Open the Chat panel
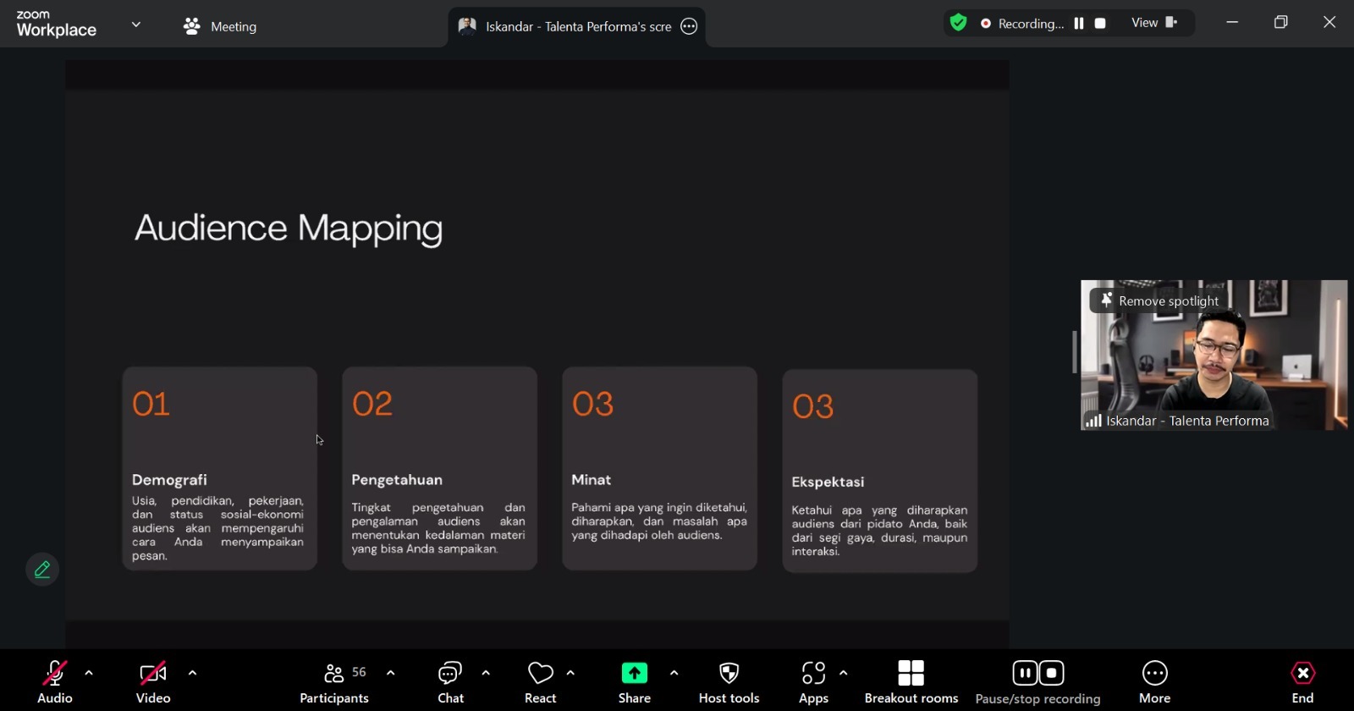 [450, 682]
